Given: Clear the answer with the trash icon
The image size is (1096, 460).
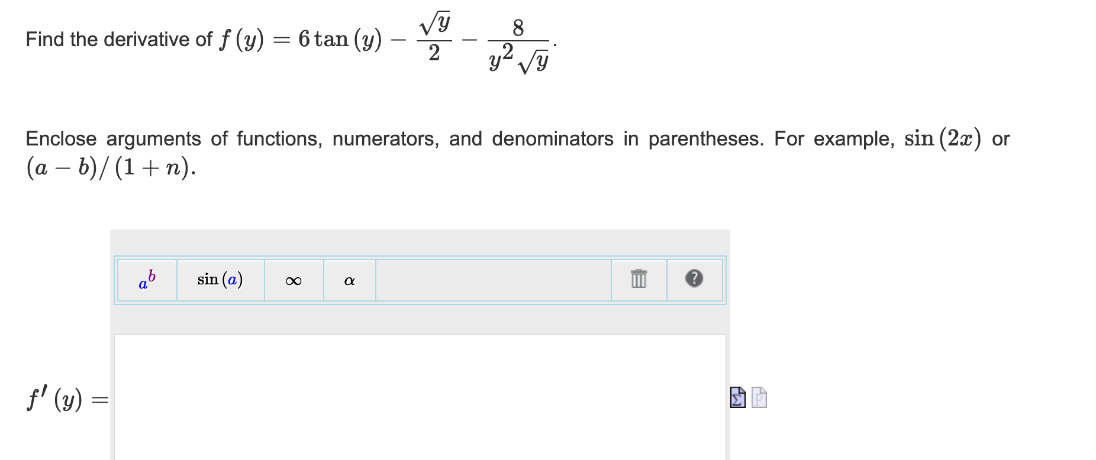Looking at the screenshot, I should (638, 281).
